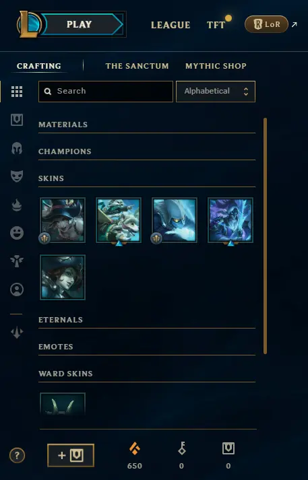Filter loot by summoner icons category

[x=17, y=289]
